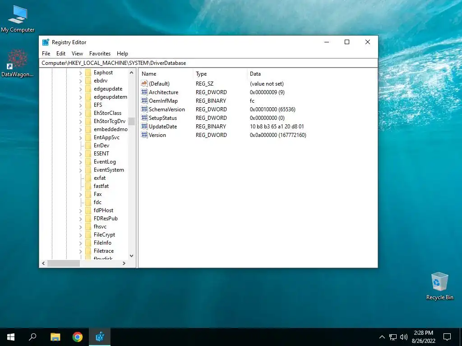Click the network tray icon
Screen dimensions: 462x346
click(x=393, y=337)
